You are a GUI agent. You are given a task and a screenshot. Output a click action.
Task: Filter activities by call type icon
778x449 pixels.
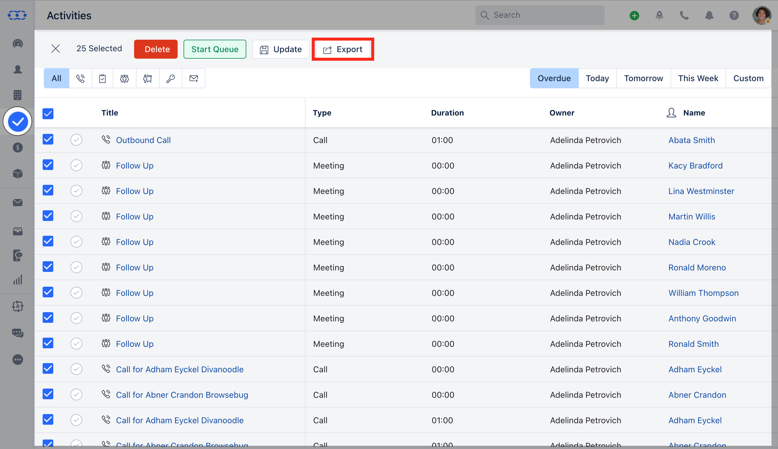81,78
